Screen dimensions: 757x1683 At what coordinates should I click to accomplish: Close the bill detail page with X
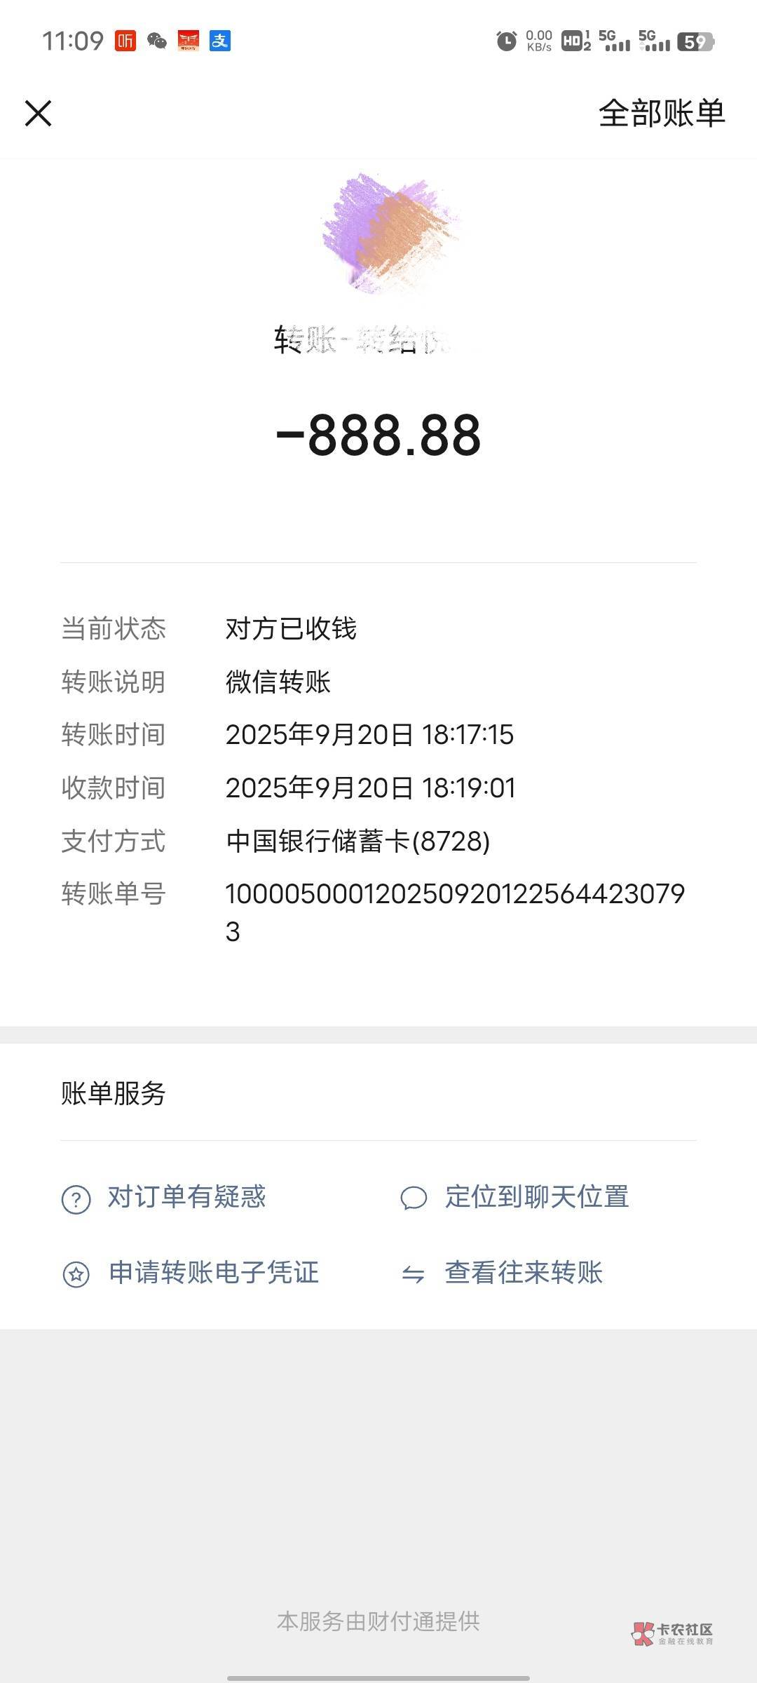(x=39, y=113)
